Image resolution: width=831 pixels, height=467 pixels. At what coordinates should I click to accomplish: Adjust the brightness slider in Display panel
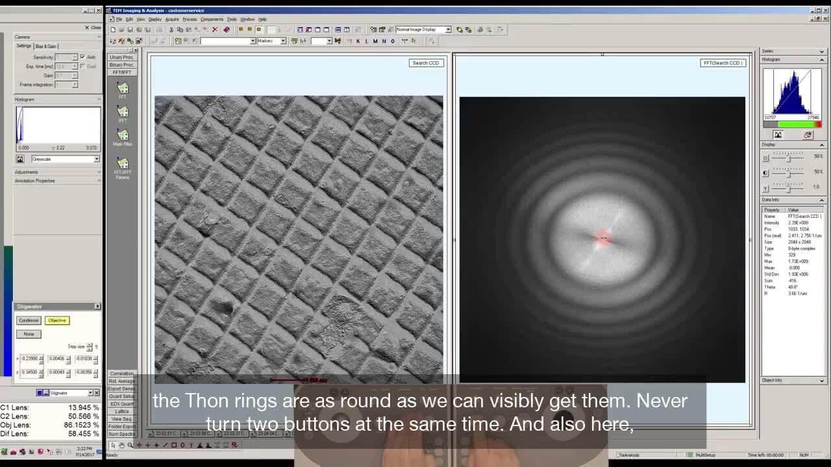[788, 157]
